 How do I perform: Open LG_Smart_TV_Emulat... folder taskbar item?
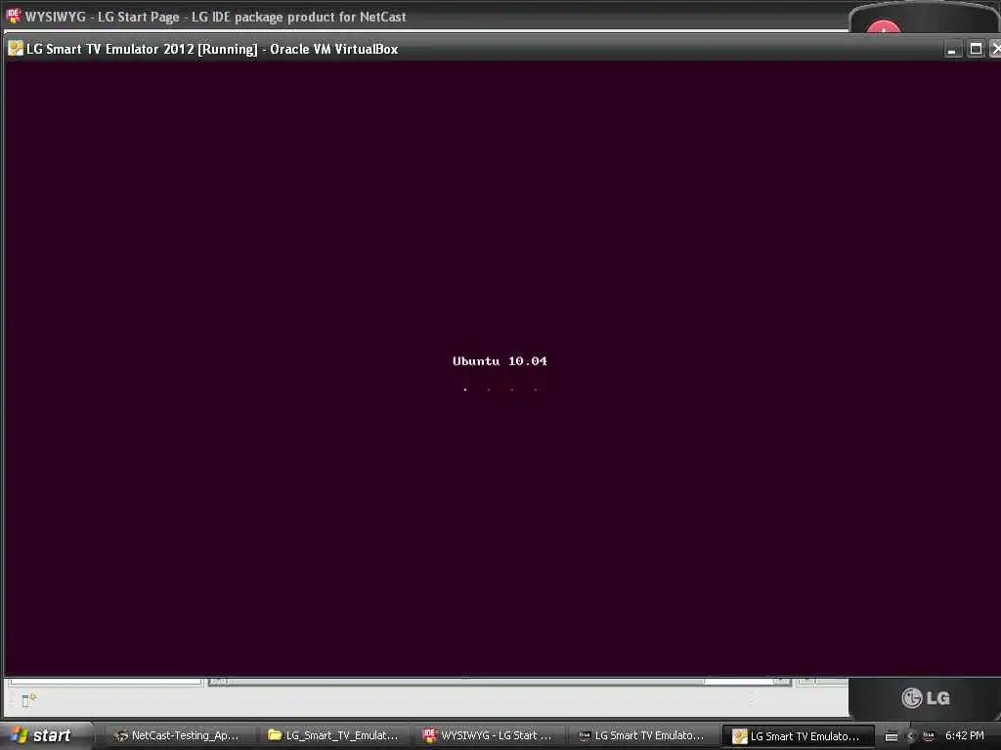[333, 736]
